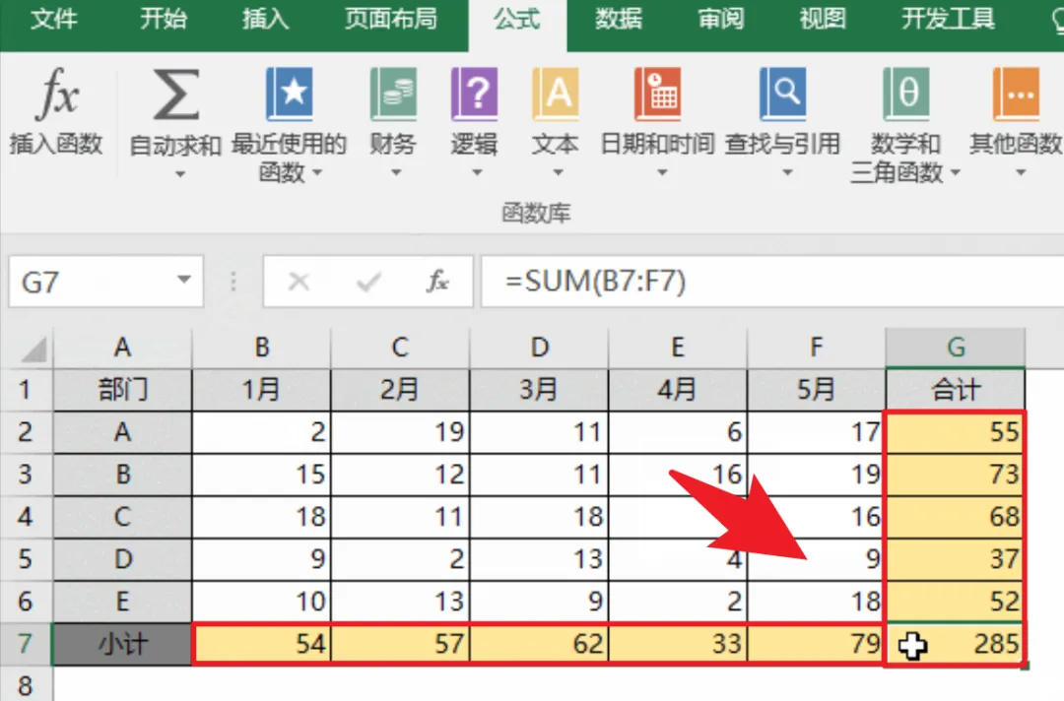This screenshot has width=1064, height=701.
Task: Select column G header
Action: click(956, 348)
